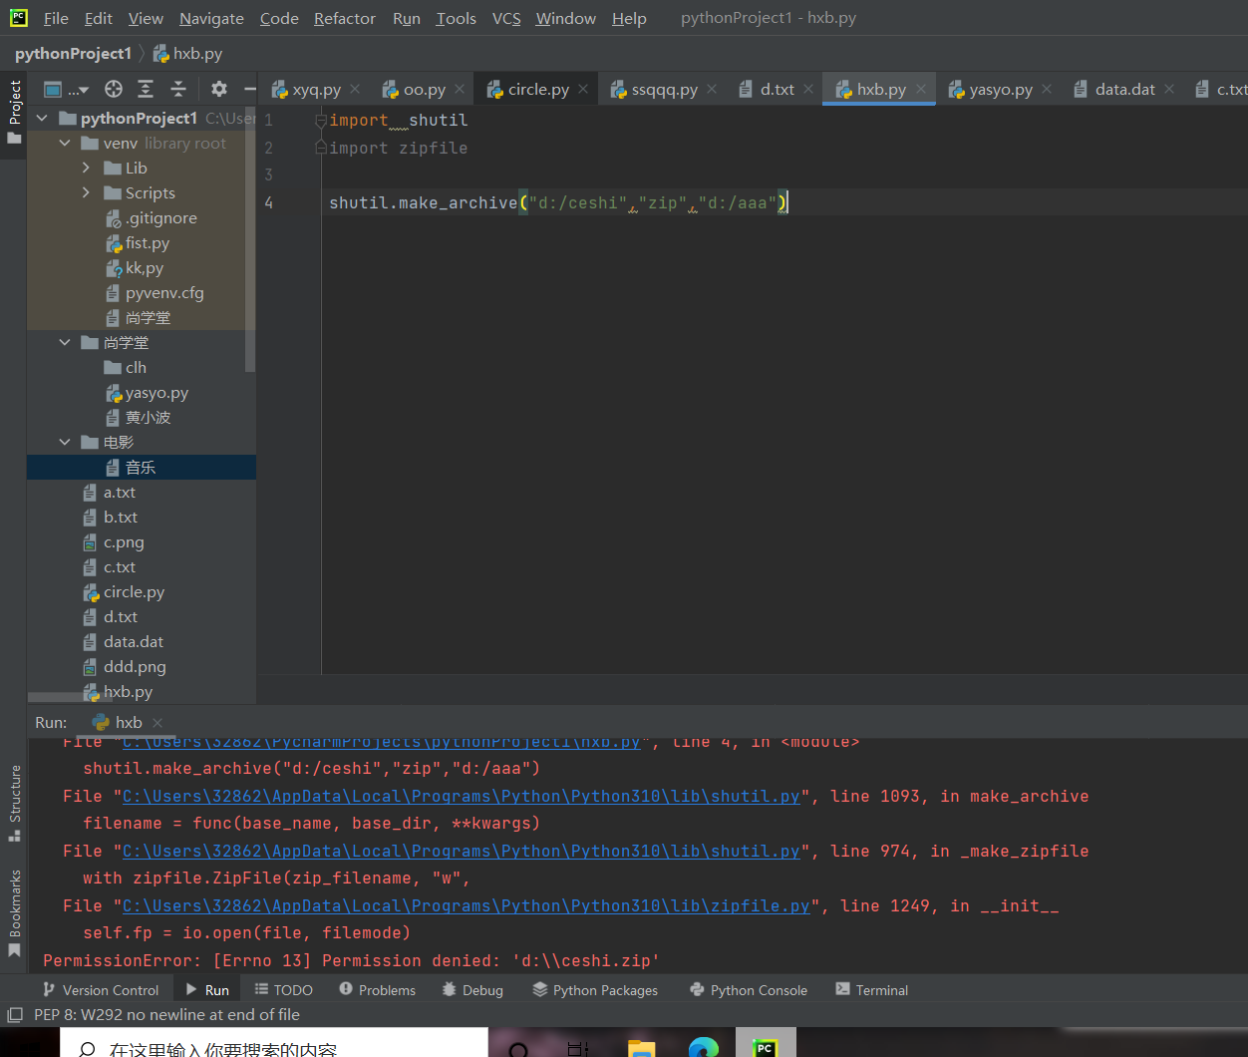Open the Project view type dropdown
This screenshot has height=1057, width=1248.
point(67,89)
